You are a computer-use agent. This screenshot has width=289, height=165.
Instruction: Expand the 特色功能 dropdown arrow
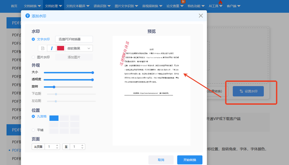[x=203, y=6]
